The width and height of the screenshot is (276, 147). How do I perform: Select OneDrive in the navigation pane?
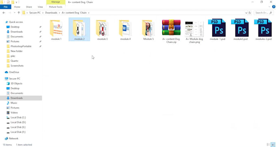click(x=14, y=72)
